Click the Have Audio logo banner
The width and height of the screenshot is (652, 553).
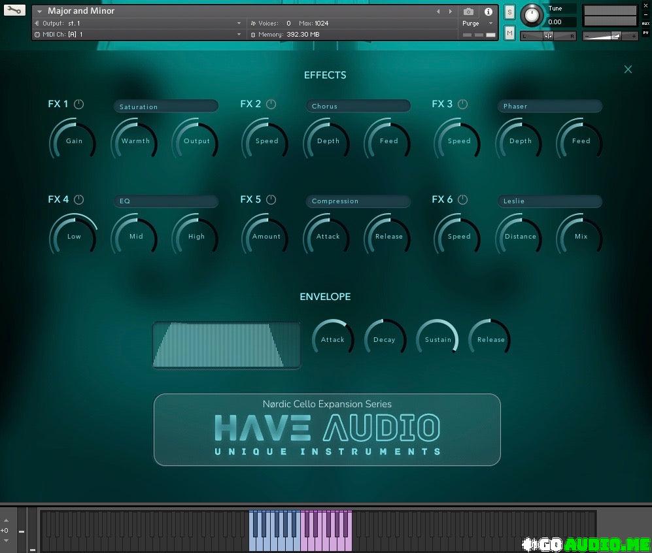coord(327,429)
